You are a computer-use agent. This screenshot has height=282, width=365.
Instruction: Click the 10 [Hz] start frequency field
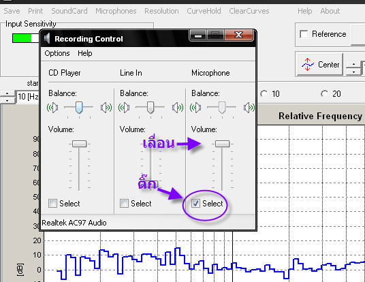coord(28,97)
